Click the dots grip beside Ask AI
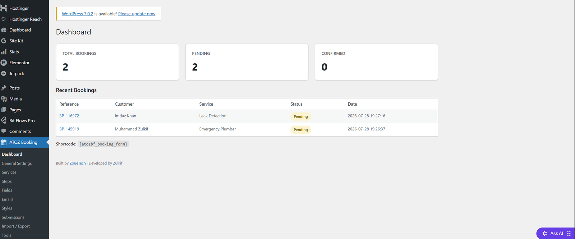This screenshot has height=239, width=575. coord(569,233)
